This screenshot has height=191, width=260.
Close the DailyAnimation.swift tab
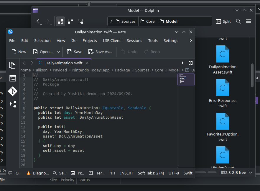(x=87, y=63)
